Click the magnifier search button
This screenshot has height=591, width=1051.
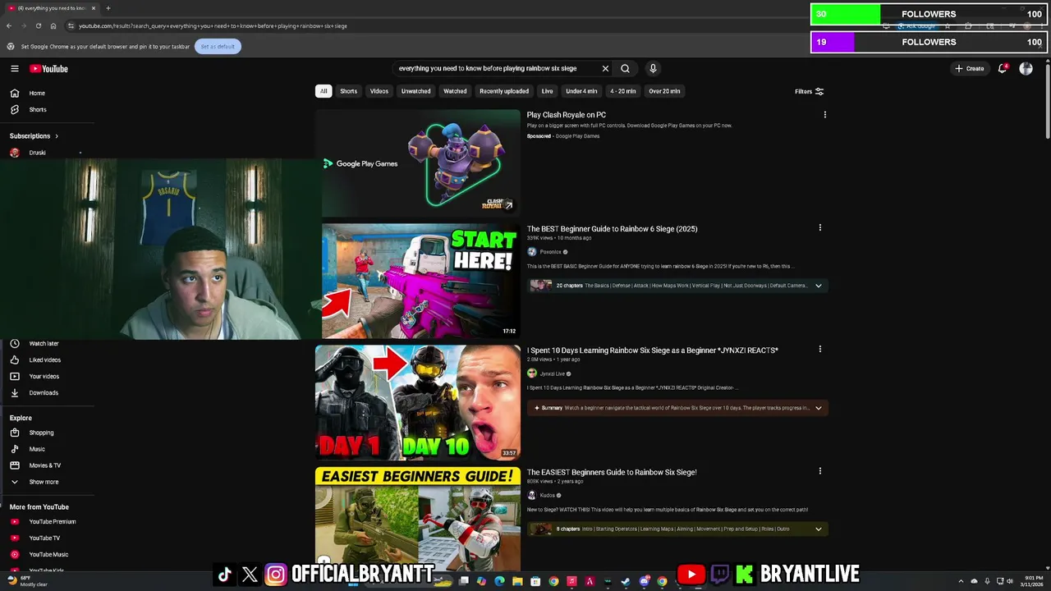pyautogui.click(x=625, y=69)
